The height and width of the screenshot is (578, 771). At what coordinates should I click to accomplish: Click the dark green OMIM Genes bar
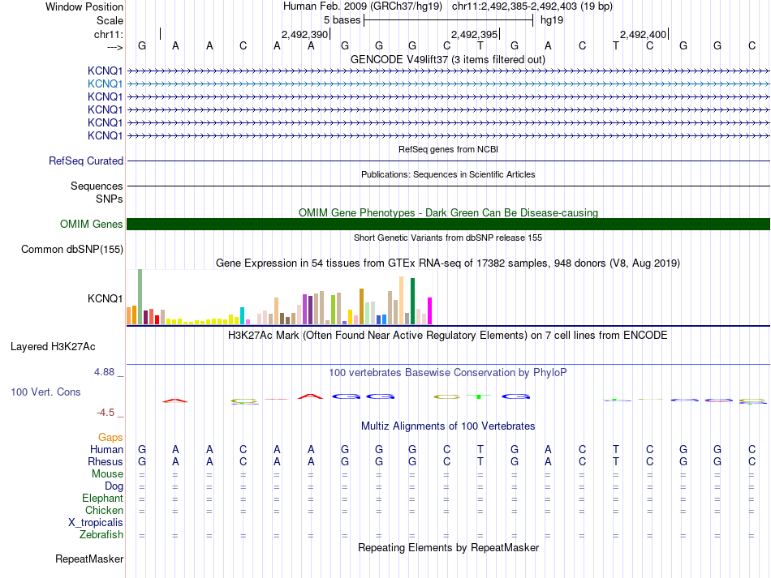(448, 225)
